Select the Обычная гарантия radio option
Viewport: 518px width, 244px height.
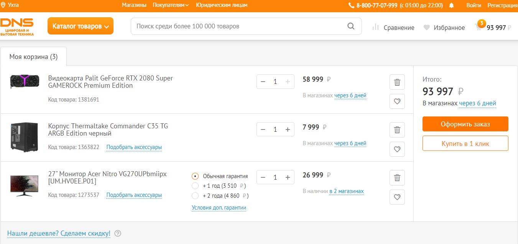pos(195,176)
